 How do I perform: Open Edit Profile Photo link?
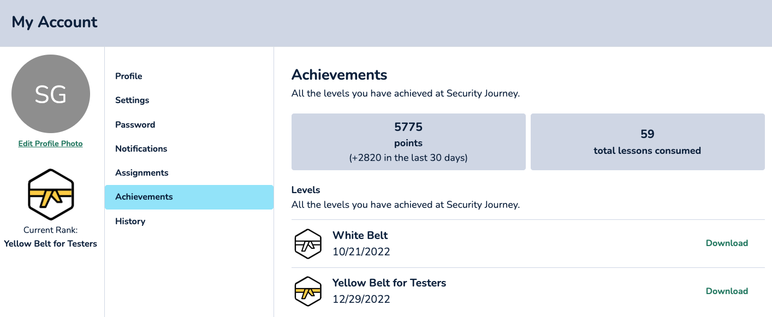click(51, 143)
